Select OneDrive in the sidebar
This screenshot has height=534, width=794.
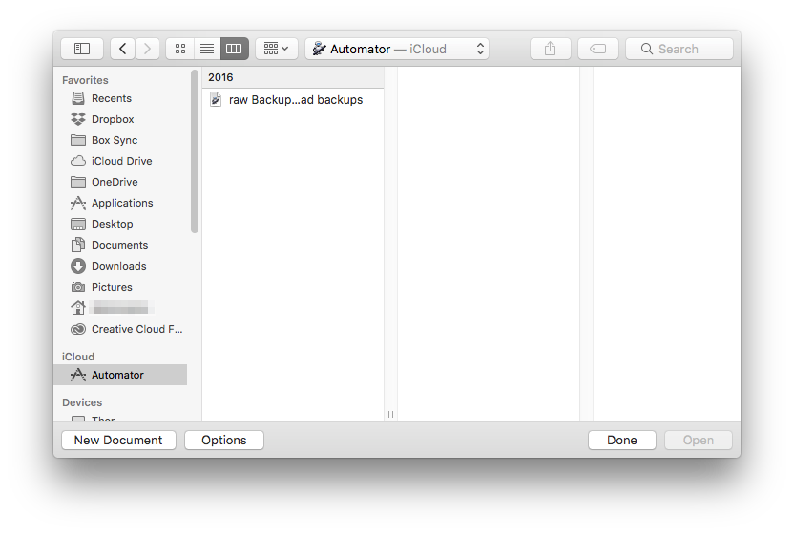[121, 182]
